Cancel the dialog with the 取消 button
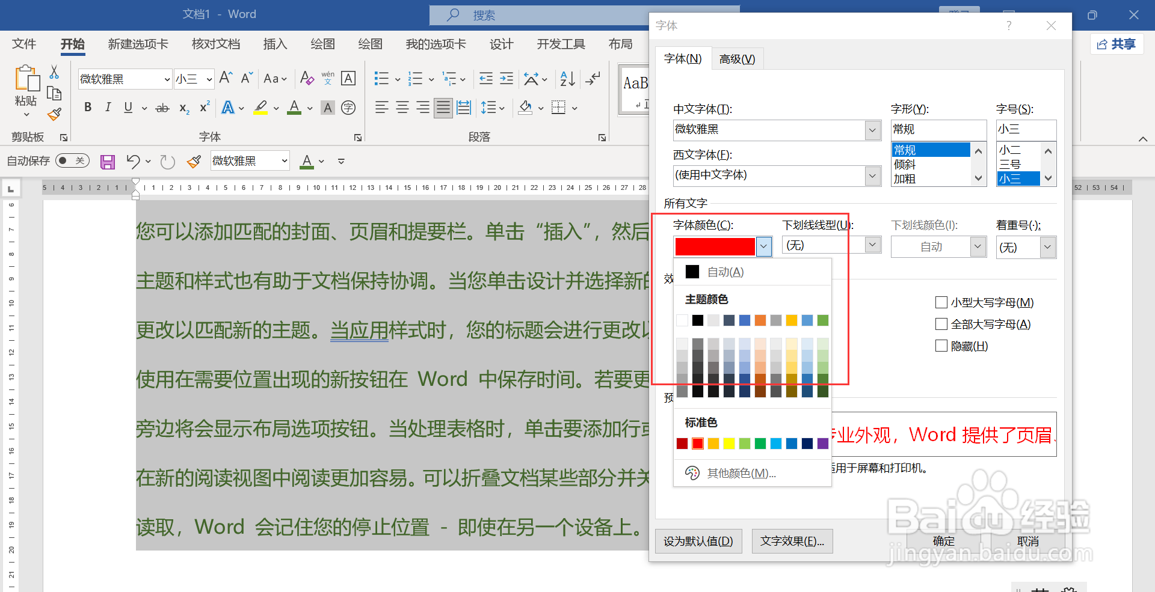 1027,541
